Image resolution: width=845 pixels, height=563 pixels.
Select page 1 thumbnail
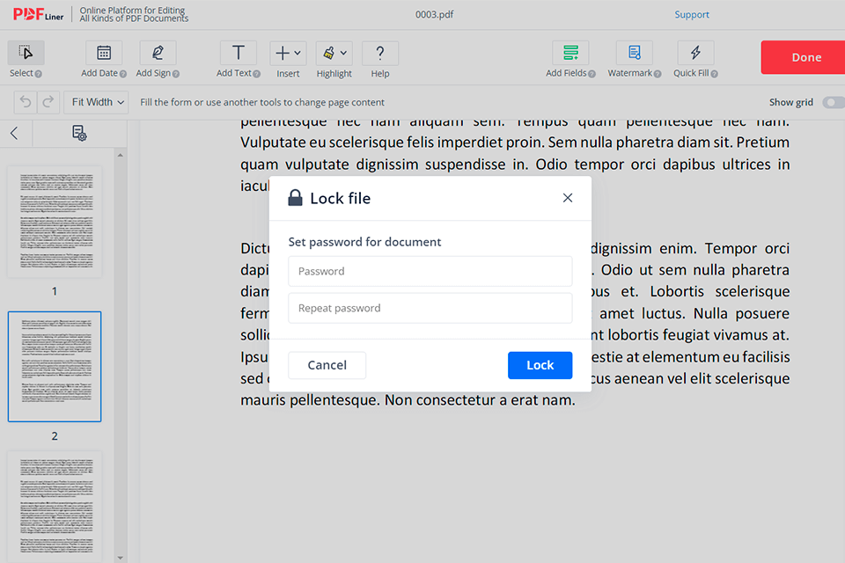pyautogui.click(x=55, y=222)
